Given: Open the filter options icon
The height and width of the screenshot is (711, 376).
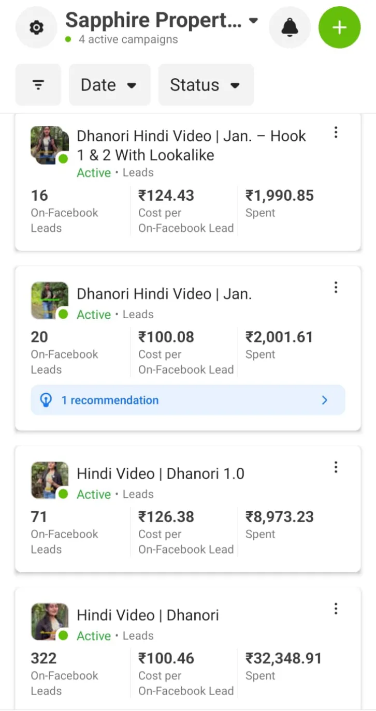Looking at the screenshot, I should (x=38, y=85).
